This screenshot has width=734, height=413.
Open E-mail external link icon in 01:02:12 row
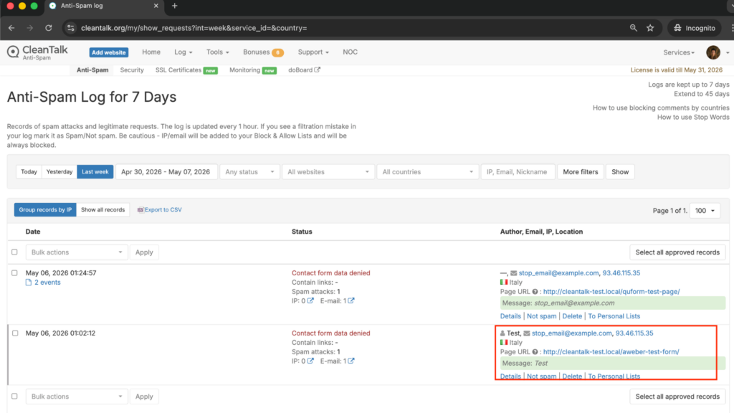pyautogui.click(x=351, y=361)
